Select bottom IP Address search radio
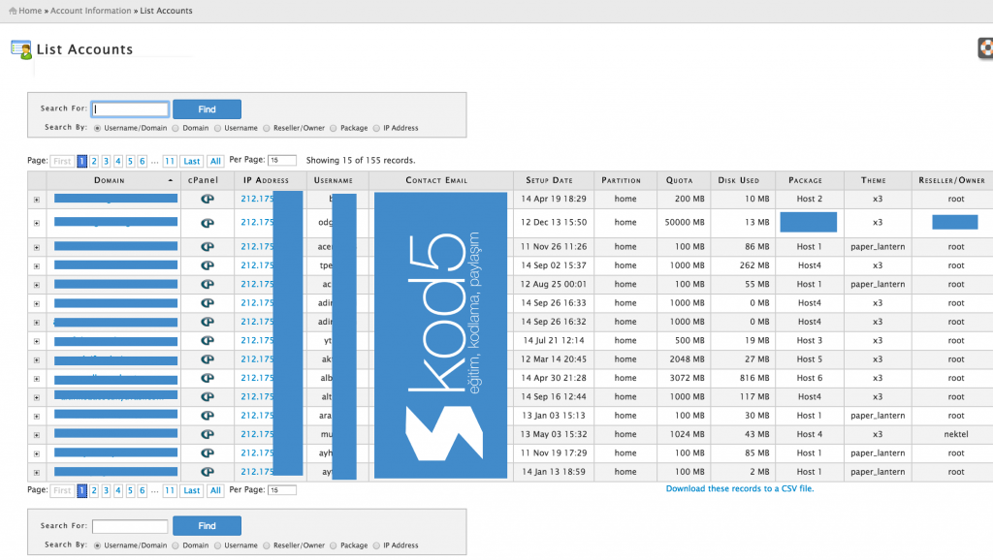 pyautogui.click(x=377, y=545)
